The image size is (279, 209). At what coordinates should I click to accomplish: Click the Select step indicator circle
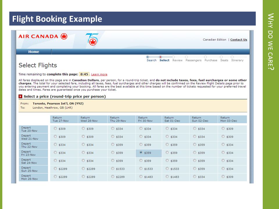click(160, 57)
